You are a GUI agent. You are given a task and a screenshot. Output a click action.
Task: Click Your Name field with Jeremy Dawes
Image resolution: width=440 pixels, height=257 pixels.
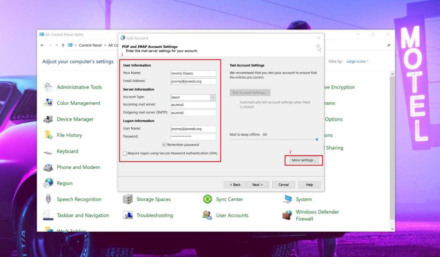(x=193, y=74)
